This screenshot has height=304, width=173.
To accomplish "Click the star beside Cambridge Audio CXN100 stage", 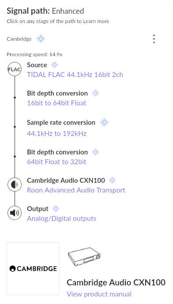I will (112, 180).
